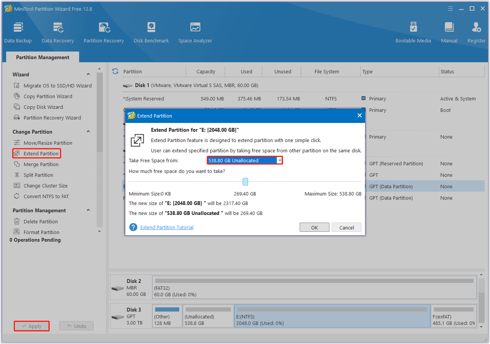Cancel the Extend Partition dialog
490x344 pixels.
click(347, 228)
